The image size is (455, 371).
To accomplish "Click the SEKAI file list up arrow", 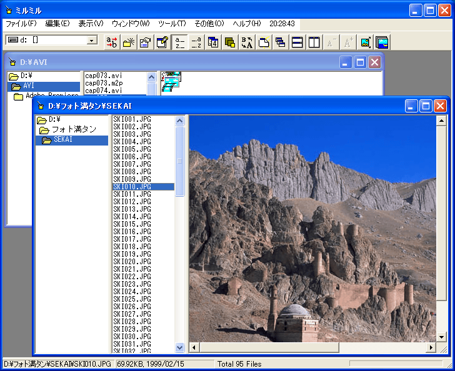I will tap(179, 121).
